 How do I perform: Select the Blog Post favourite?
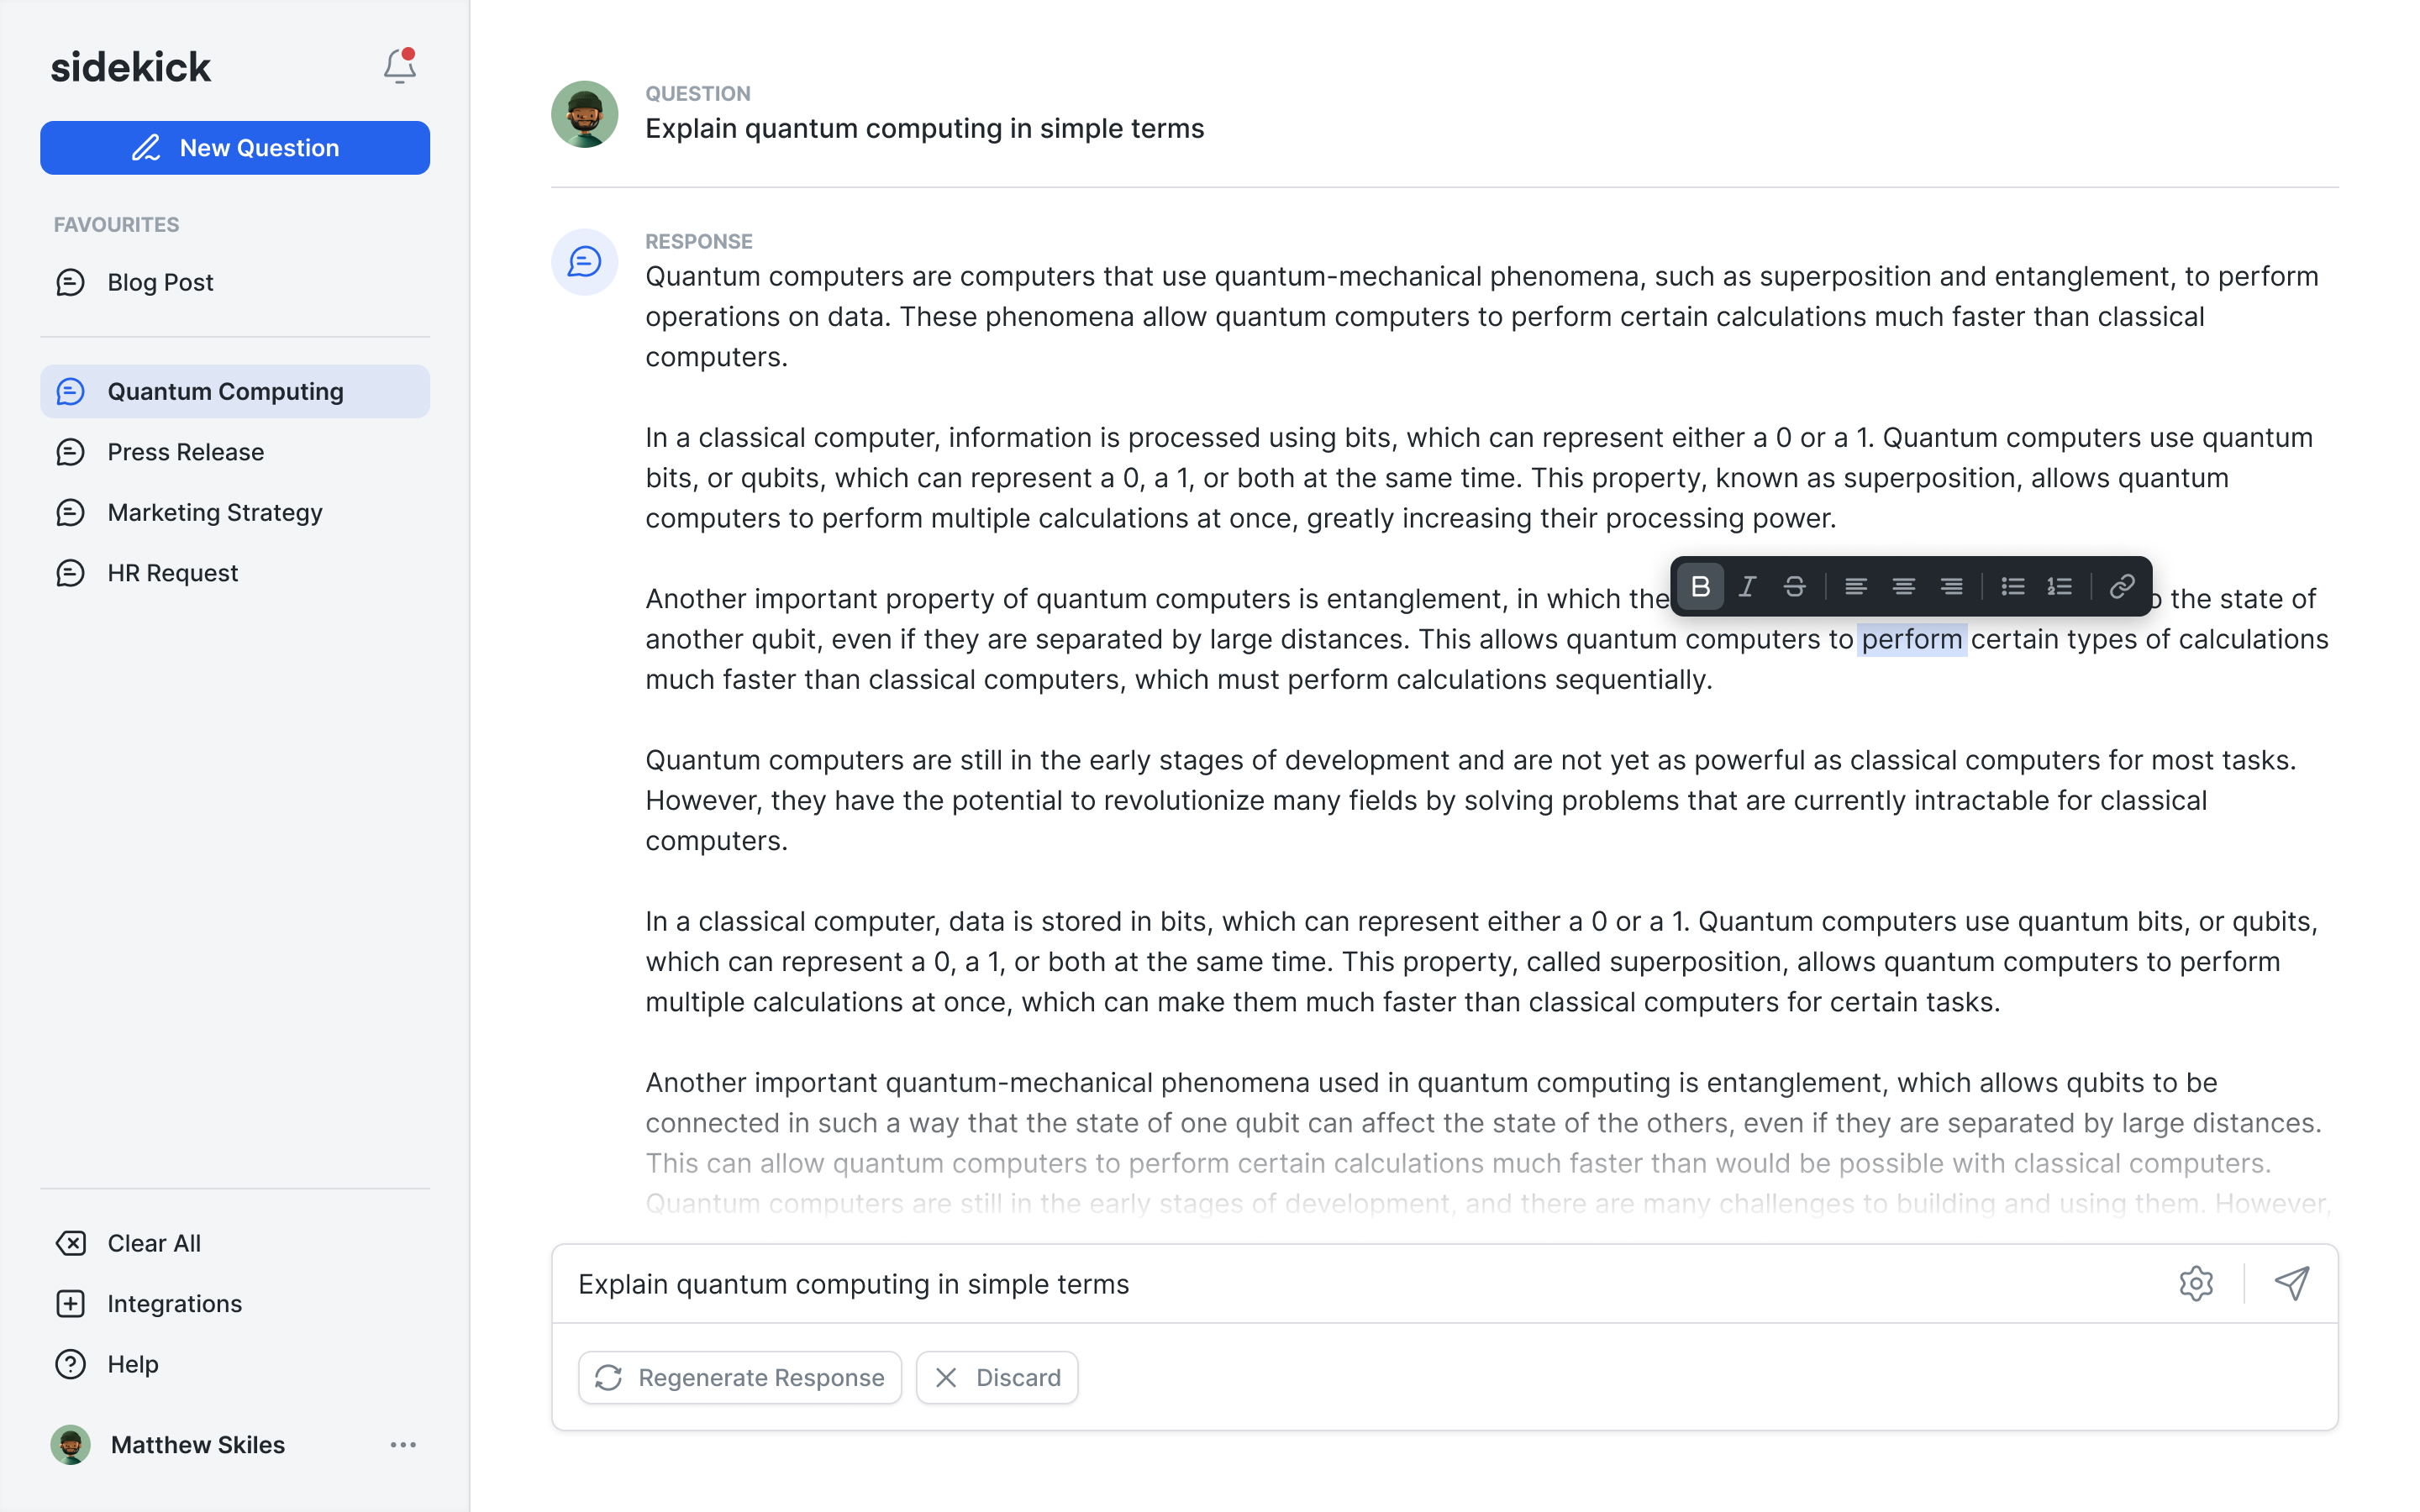(160, 281)
